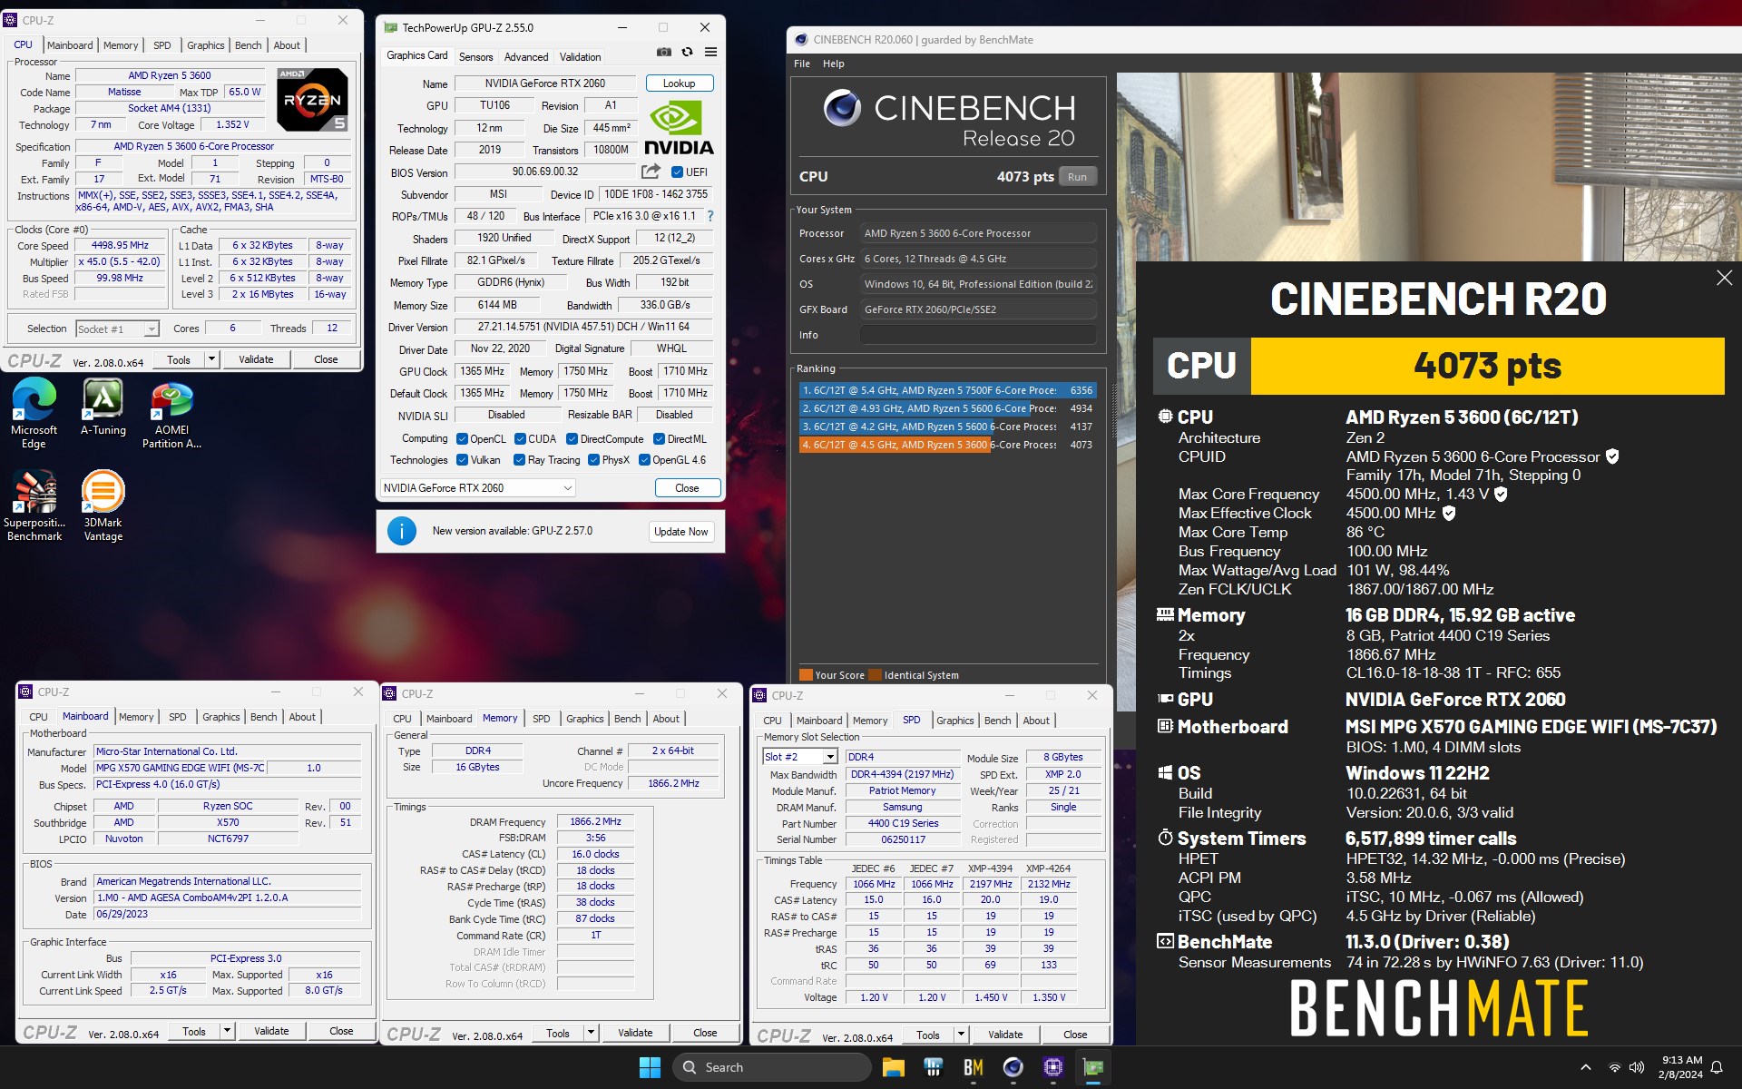Image resolution: width=1742 pixels, height=1089 pixels.
Task: Open the notifications bell icon
Action: point(1717,1067)
